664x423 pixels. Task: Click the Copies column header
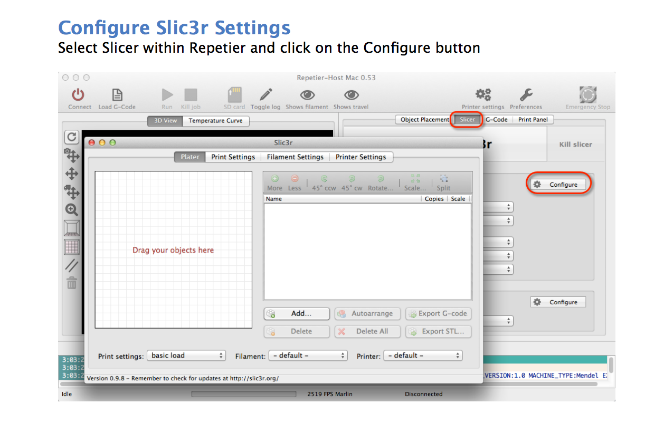tap(434, 199)
